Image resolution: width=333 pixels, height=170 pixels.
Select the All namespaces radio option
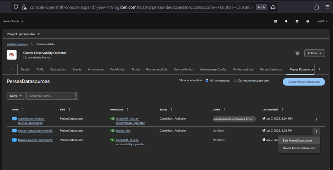click(207, 80)
